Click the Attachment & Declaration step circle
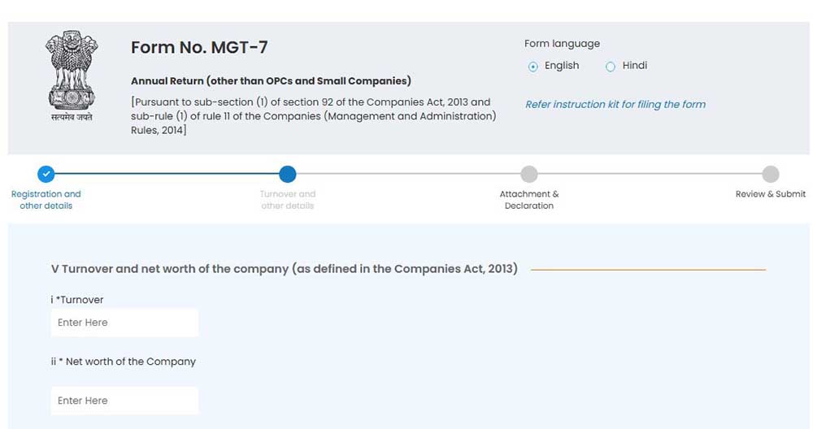This screenshot has height=429, width=813. [528, 174]
